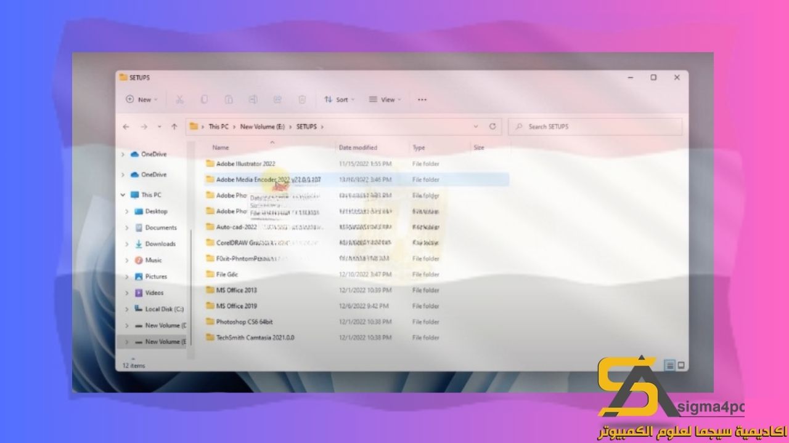Expand first OneDrive tree node
The height and width of the screenshot is (443, 789).
[123, 154]
